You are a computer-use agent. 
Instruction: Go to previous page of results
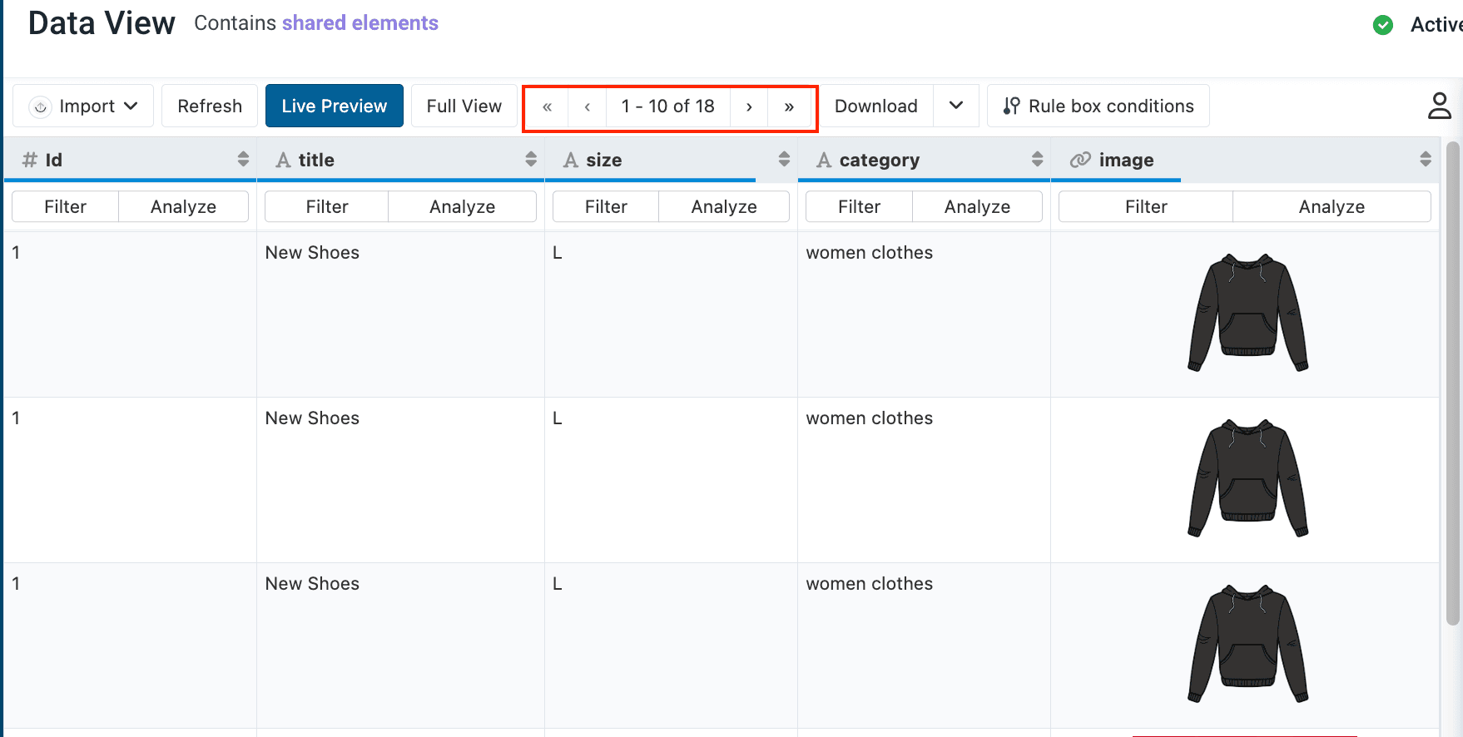coord(588,106)
